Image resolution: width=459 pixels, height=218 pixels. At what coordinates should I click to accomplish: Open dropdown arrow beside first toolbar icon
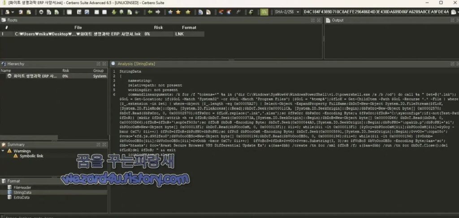12,12
